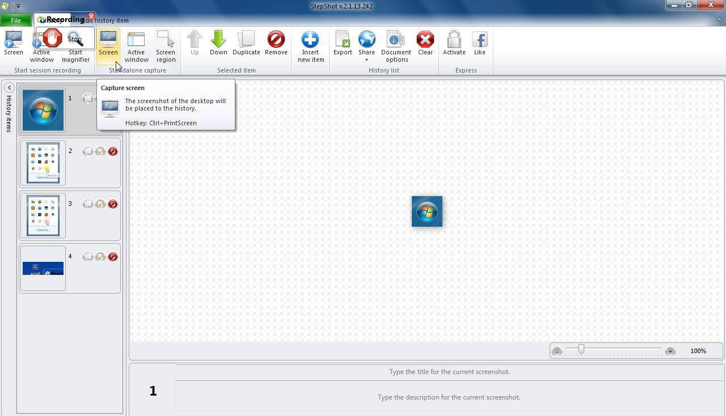Open quick access toolbar dropdown arrow

click(18, 6)
